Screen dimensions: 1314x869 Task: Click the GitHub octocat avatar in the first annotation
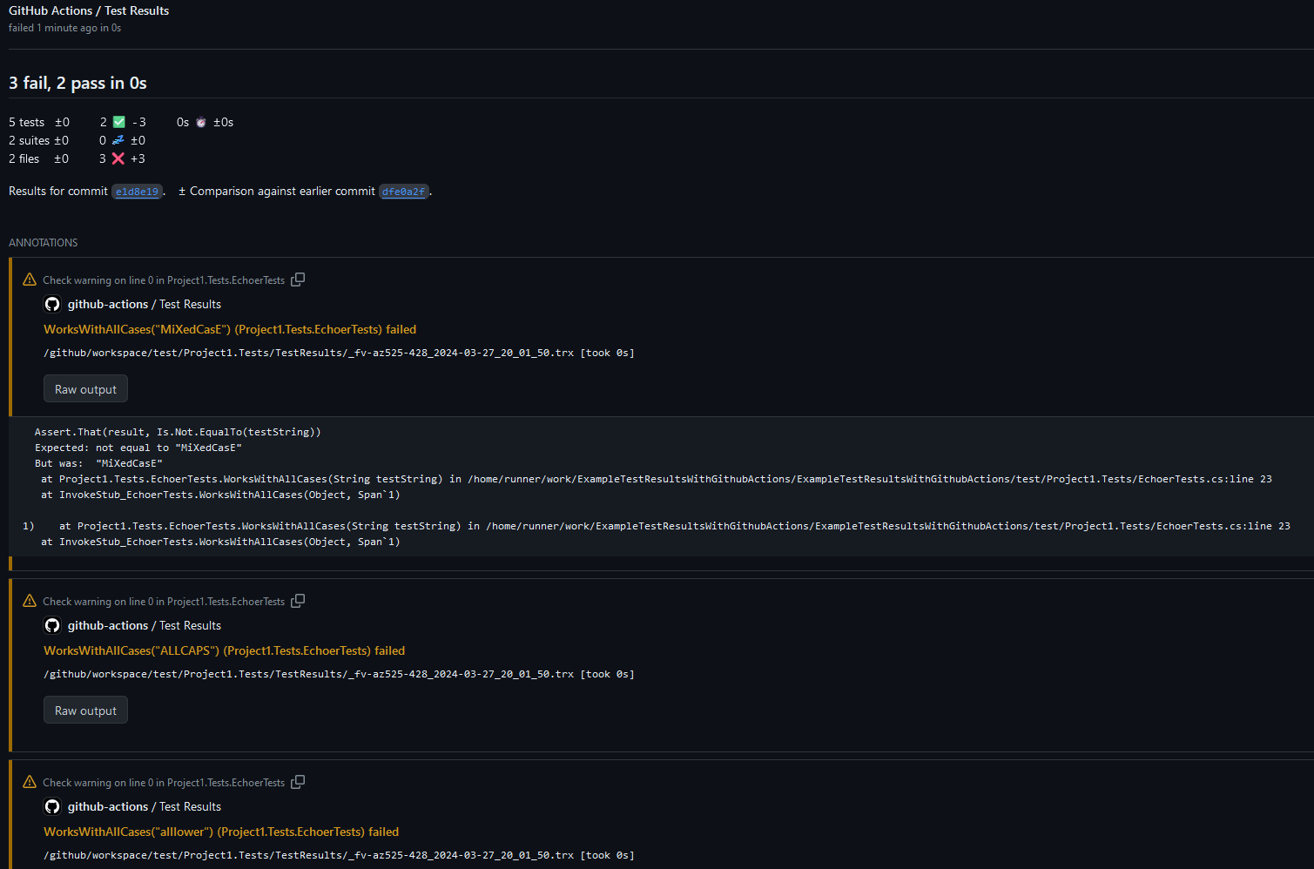[51, 303]
